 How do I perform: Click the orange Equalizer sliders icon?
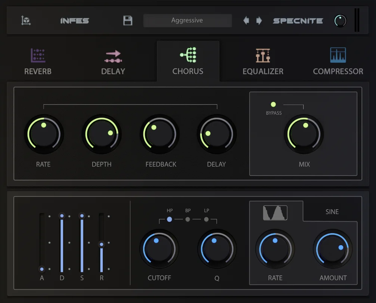click(263, 55)
